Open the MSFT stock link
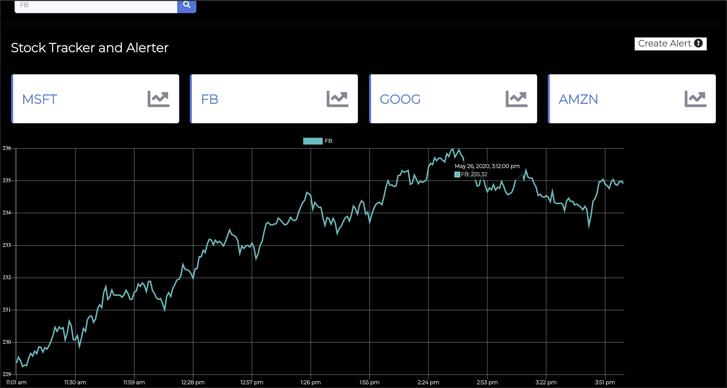The width and height of the screenshot is (727, 388). tap(40, 100)
